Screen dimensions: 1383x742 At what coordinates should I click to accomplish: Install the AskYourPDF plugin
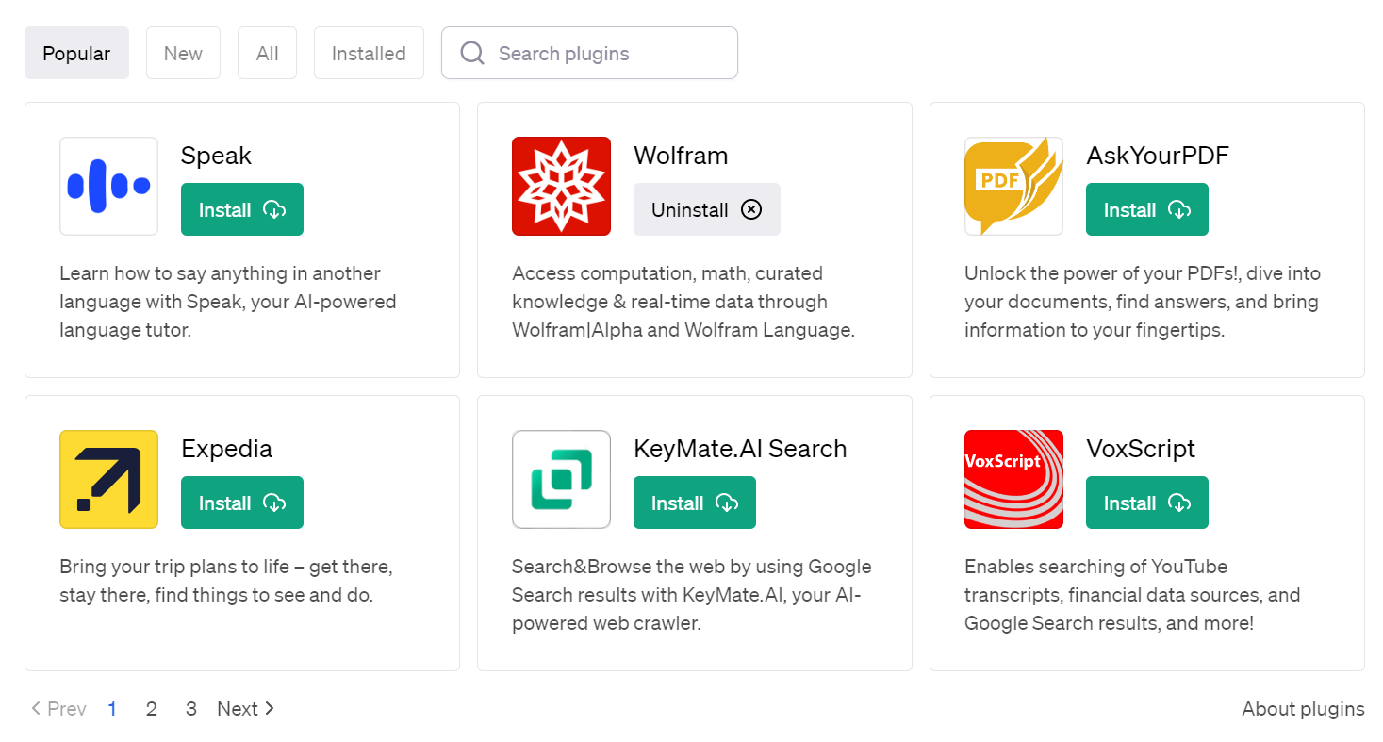[1146, 209]
